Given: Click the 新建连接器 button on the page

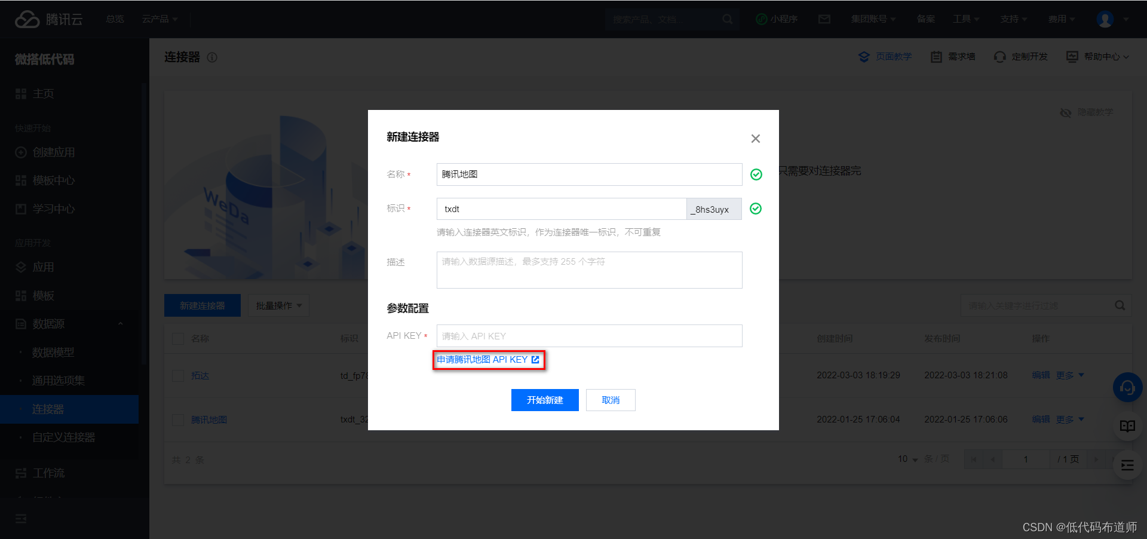Looking at the screenshot, I should pyautogui.click(x=203, y=305).
